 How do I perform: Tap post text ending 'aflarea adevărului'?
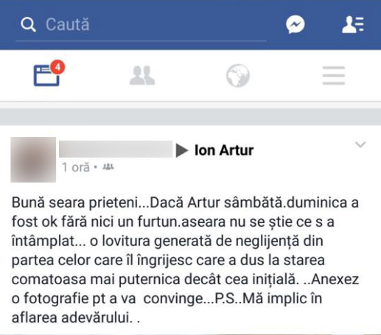click(76, 317)
